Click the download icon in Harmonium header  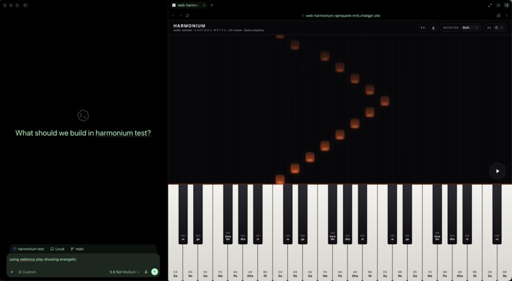coord(433,28)
